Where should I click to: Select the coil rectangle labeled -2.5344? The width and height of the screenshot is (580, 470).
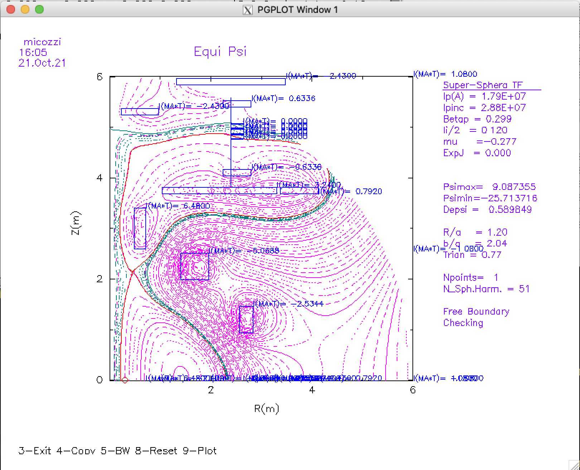click(x=246, y=320)
